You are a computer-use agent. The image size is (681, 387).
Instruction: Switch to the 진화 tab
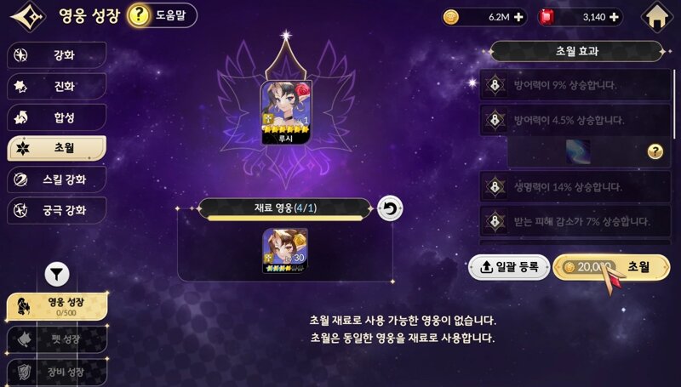tap(56, 87)
